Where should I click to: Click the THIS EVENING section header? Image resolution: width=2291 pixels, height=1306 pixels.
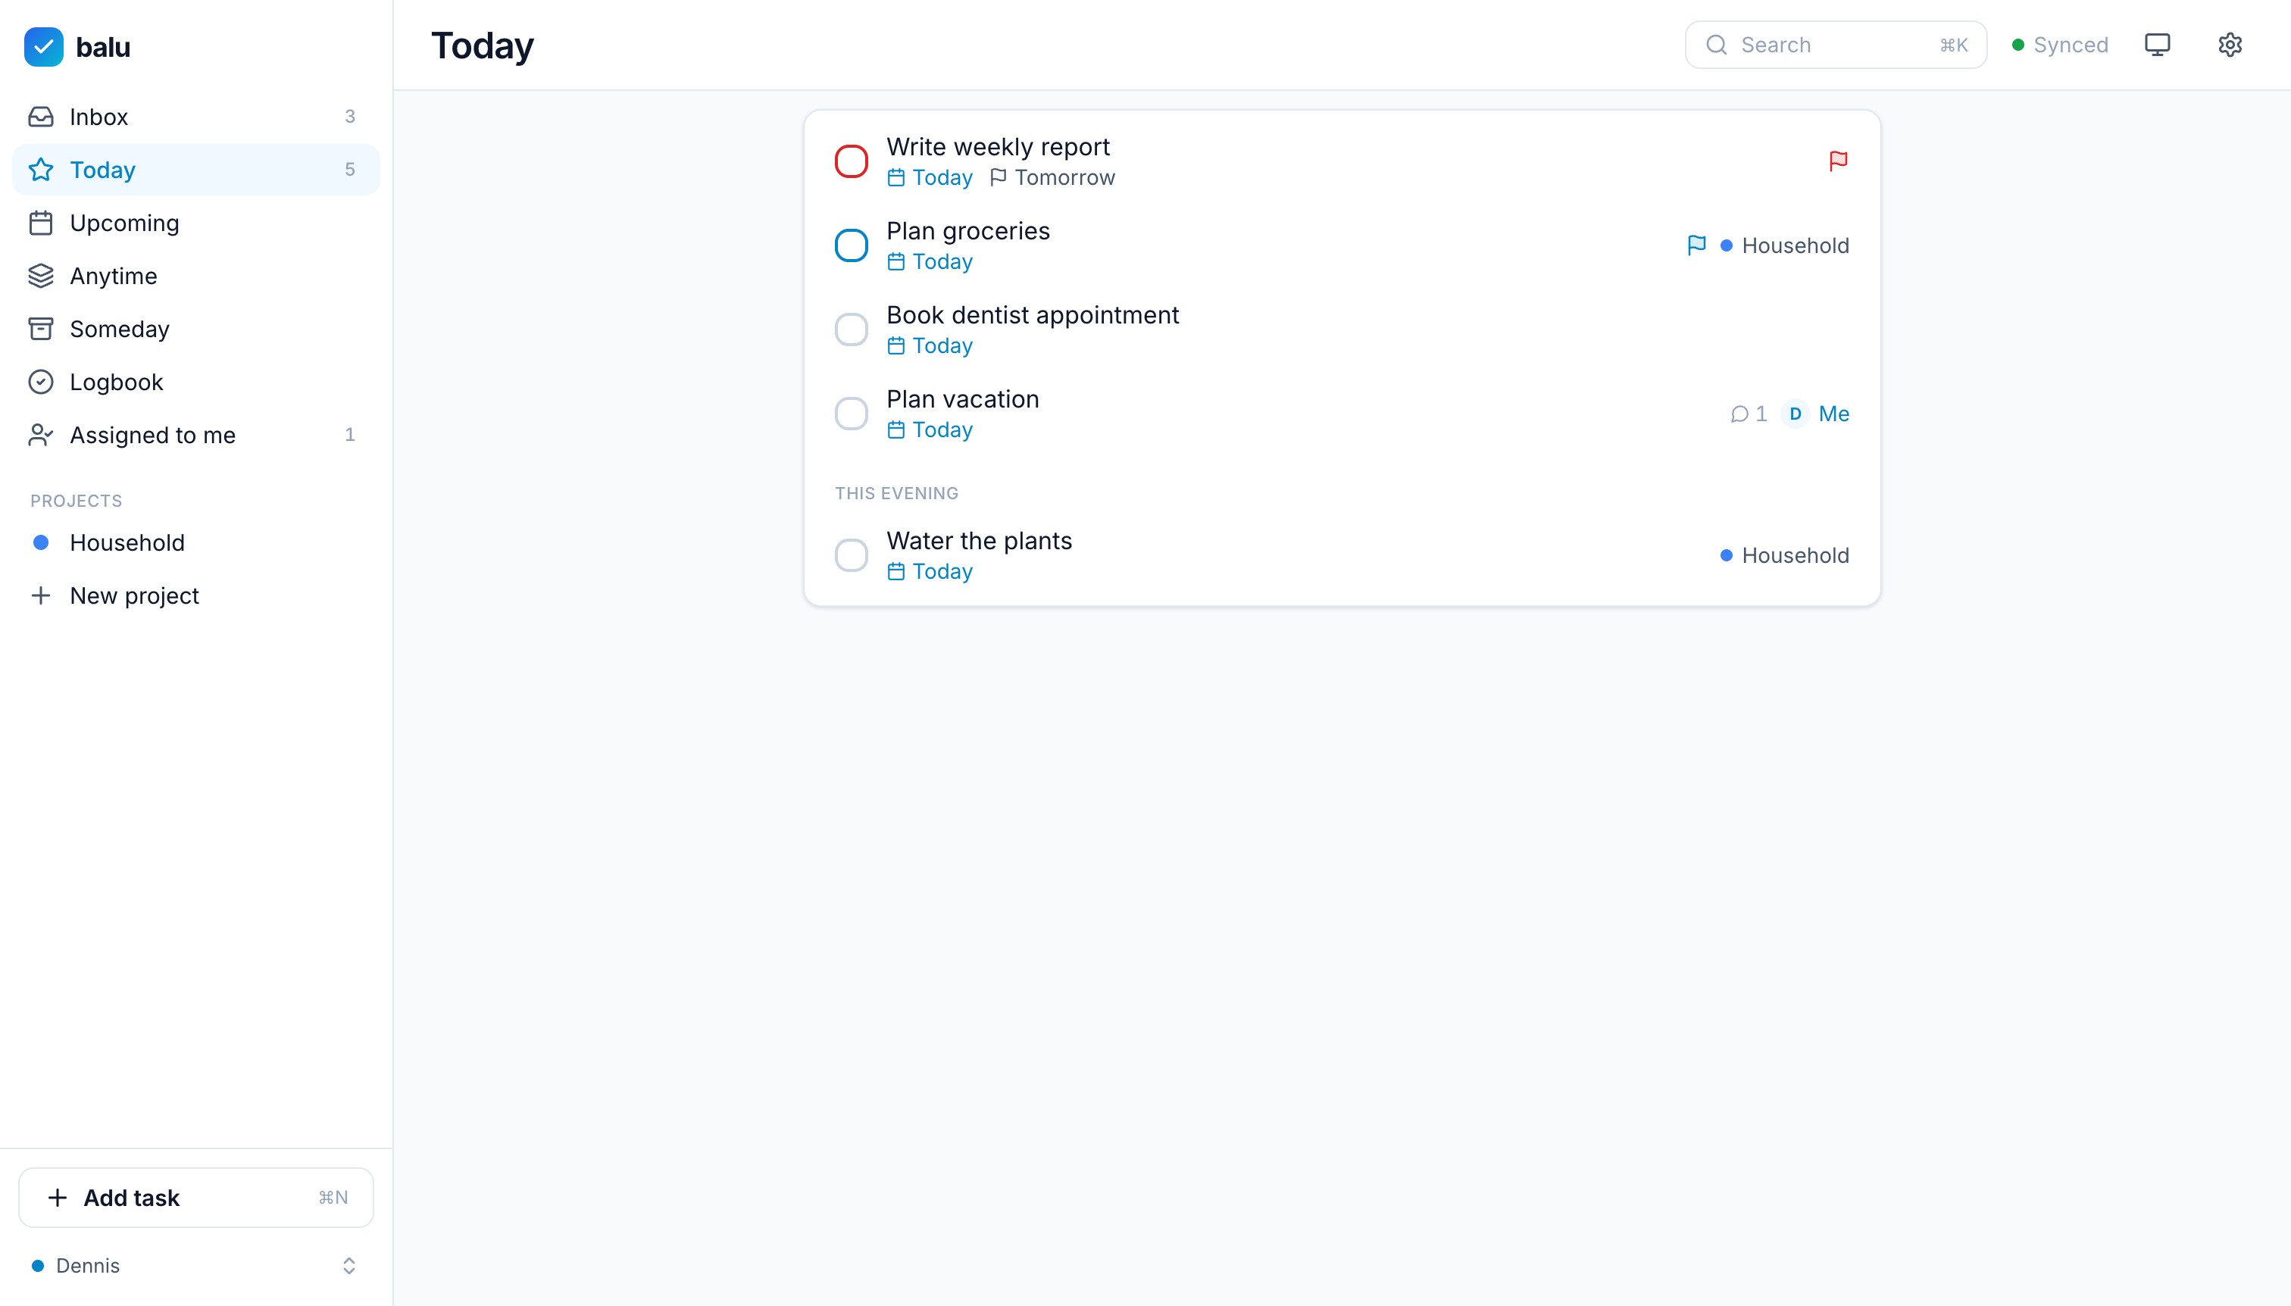(x=896, y=493)
